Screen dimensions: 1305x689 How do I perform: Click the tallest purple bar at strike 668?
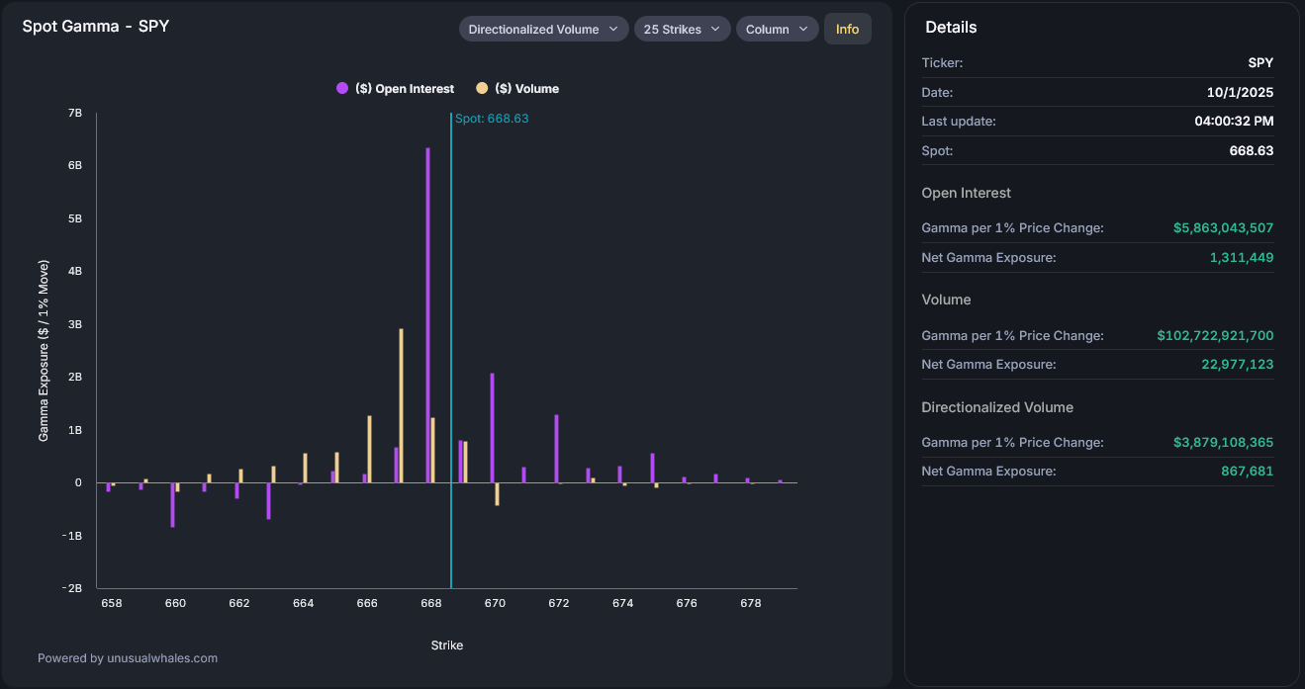(x=427, y=315)
